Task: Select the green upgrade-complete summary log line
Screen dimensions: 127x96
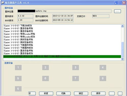Action: click(x=62, y=56)
